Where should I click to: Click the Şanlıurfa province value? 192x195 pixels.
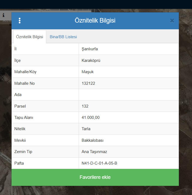(90, 49)
